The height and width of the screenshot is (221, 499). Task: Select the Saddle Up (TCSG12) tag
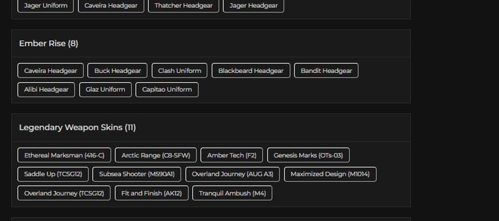[53, 174]
